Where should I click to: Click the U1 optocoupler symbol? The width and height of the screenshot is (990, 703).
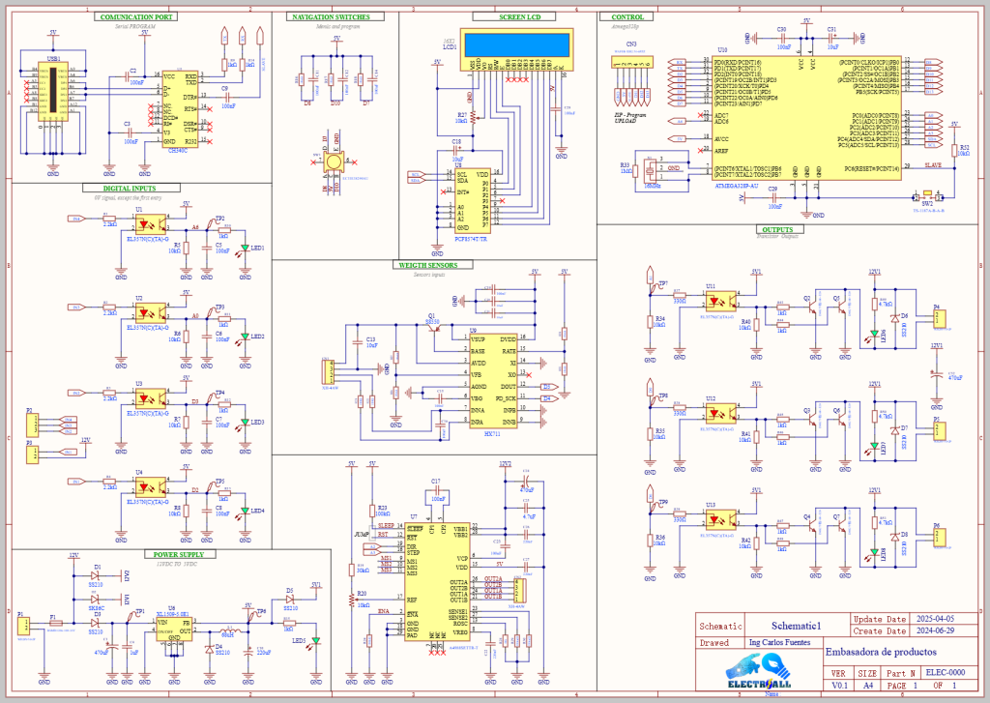click(151, 225)
